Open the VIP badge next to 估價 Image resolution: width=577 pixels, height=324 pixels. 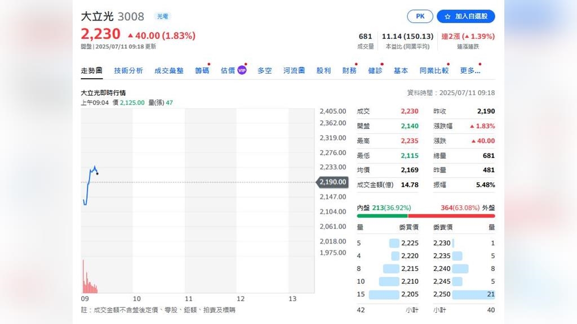[x=242, y=70]
